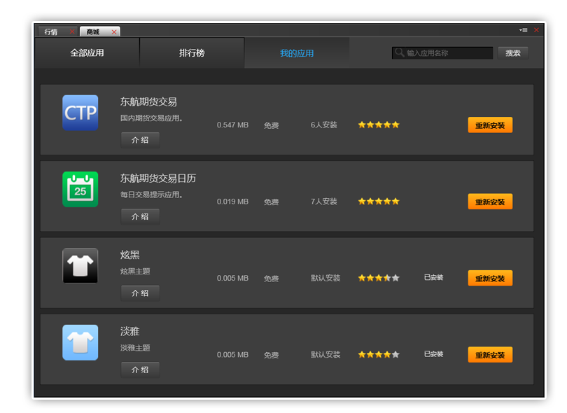Open the 排行榜 tab
This screenshot has width=567, height=413.
pos(192,52)
